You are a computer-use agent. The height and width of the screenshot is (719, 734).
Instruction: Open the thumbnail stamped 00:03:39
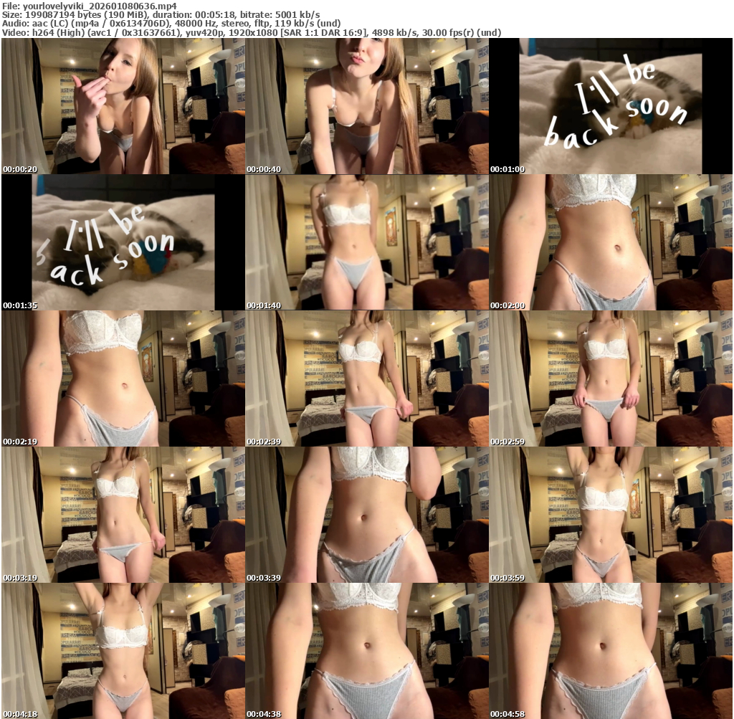tap(367, 515)
